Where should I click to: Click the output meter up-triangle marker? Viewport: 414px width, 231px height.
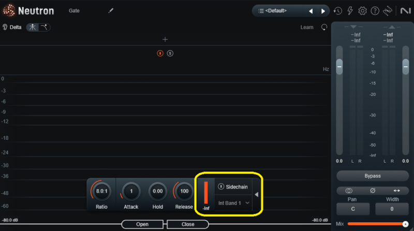[x=392, y=27]
